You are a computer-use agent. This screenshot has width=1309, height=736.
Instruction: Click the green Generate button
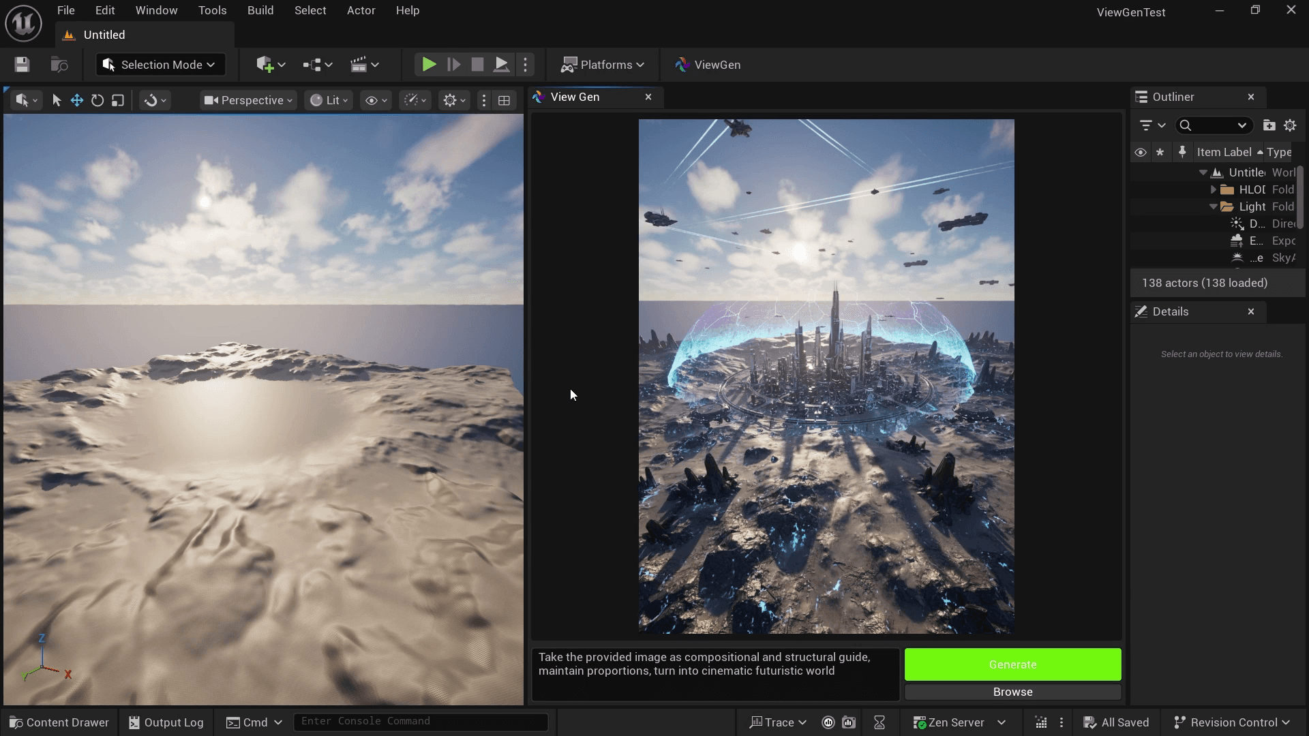(x=1012, y=664)
